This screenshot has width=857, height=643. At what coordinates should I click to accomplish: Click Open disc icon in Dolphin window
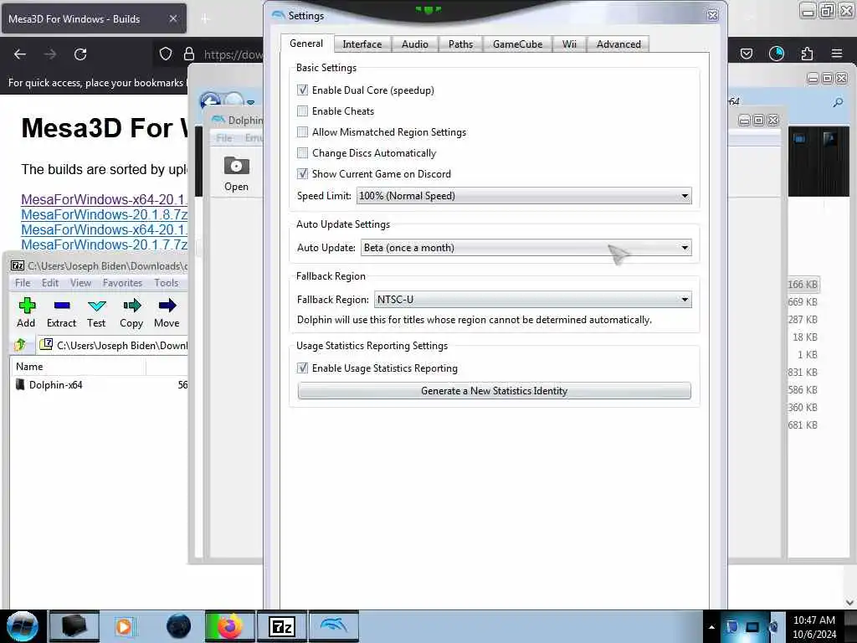tap(236, 166)
